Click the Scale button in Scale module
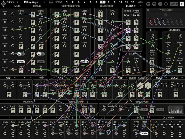Screen dimensions: 185x139 (144, 133)
